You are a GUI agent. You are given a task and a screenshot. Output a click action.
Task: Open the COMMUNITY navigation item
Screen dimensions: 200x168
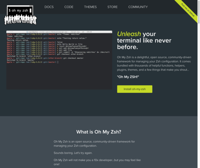[138, 7]
